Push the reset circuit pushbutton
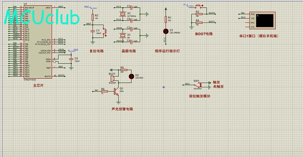The width and height of the screenshot is (303, 157). (104, 32)
